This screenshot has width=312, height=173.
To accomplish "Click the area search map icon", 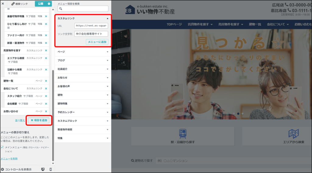I will [293, 134].
